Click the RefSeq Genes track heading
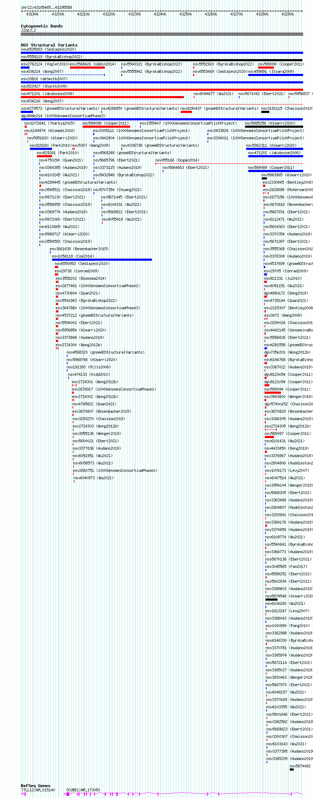 click(36, 786)
